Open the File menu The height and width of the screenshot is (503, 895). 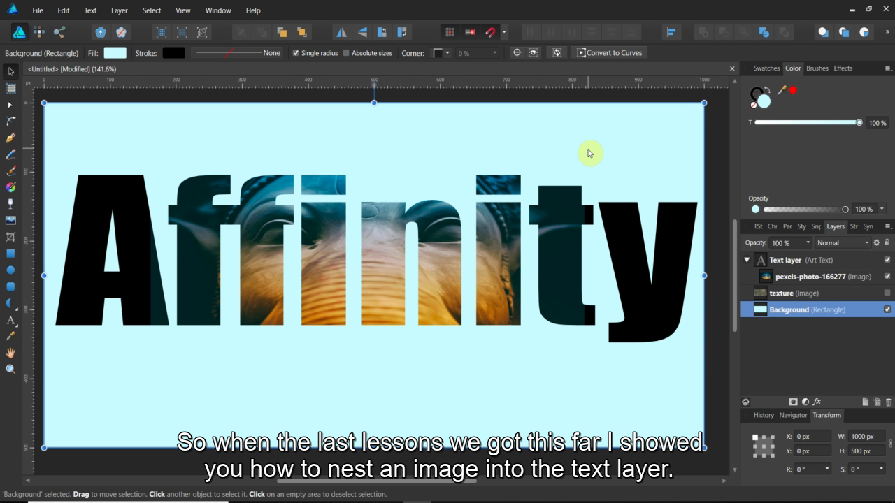[x=38, y=10]
